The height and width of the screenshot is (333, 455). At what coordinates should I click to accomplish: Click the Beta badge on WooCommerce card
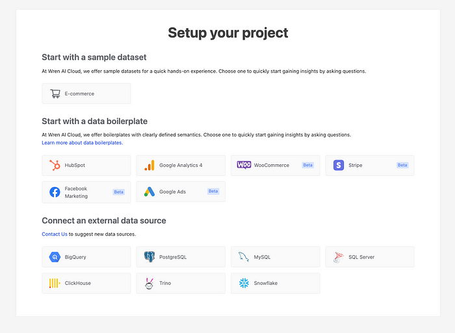point(308,165)
